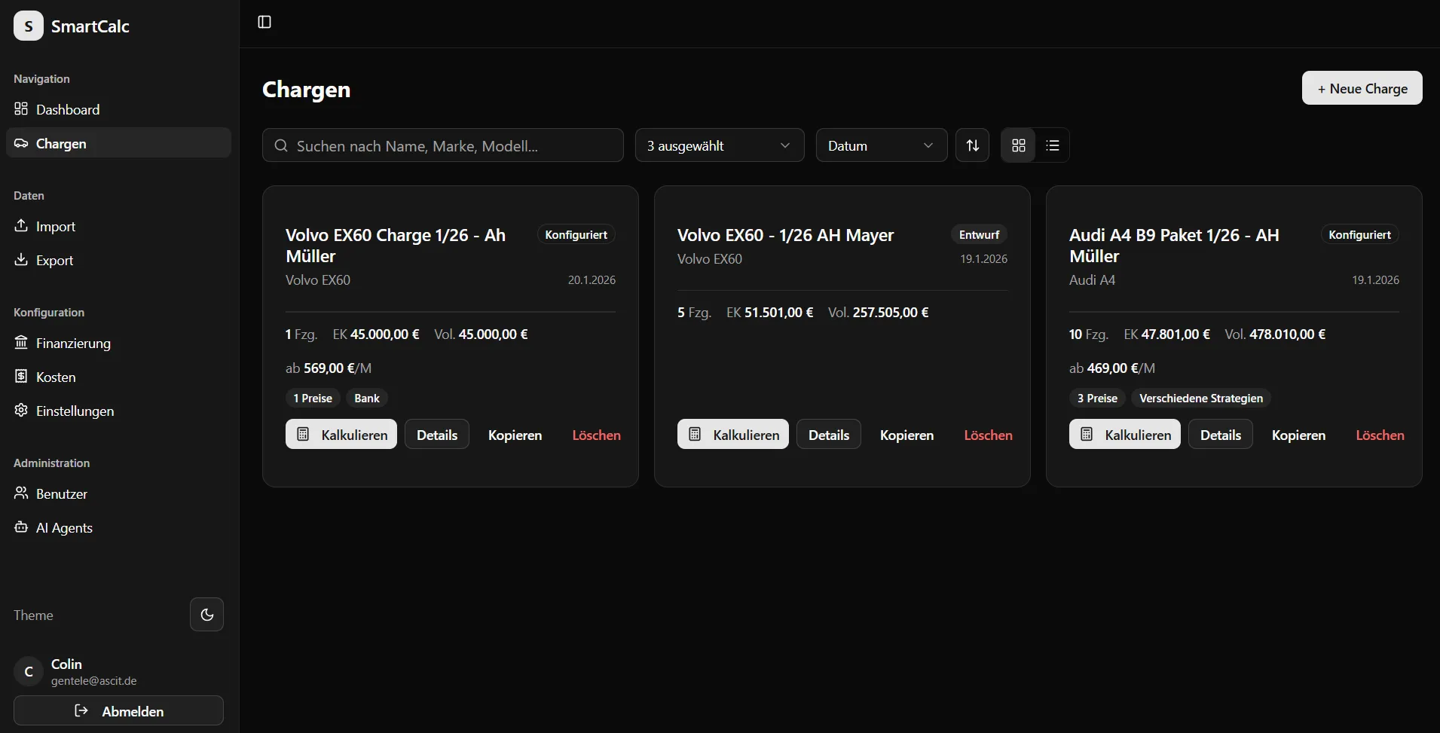The width and height of the screenshot is (1440, 733).
Task: Open the Kosten configuration page
Action: tap(56, 377)
